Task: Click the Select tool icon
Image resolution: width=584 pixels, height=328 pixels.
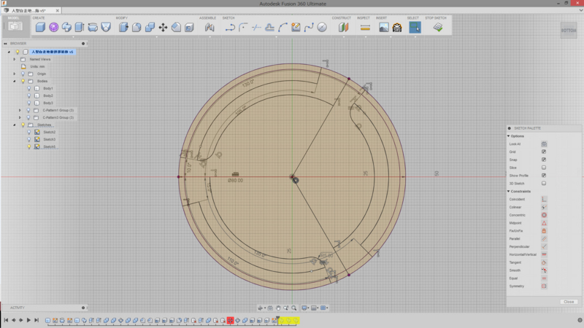Action: click(x=415, y=27)
